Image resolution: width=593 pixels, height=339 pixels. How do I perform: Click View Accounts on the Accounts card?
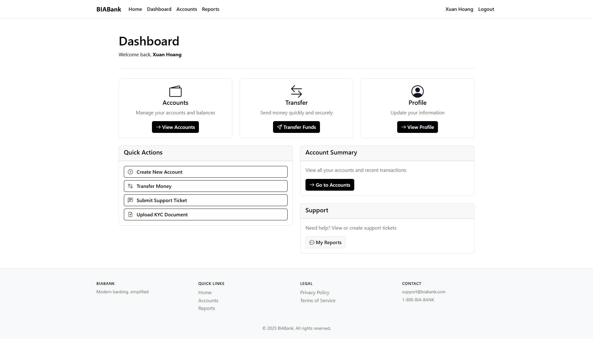click(x=175, y=127)
